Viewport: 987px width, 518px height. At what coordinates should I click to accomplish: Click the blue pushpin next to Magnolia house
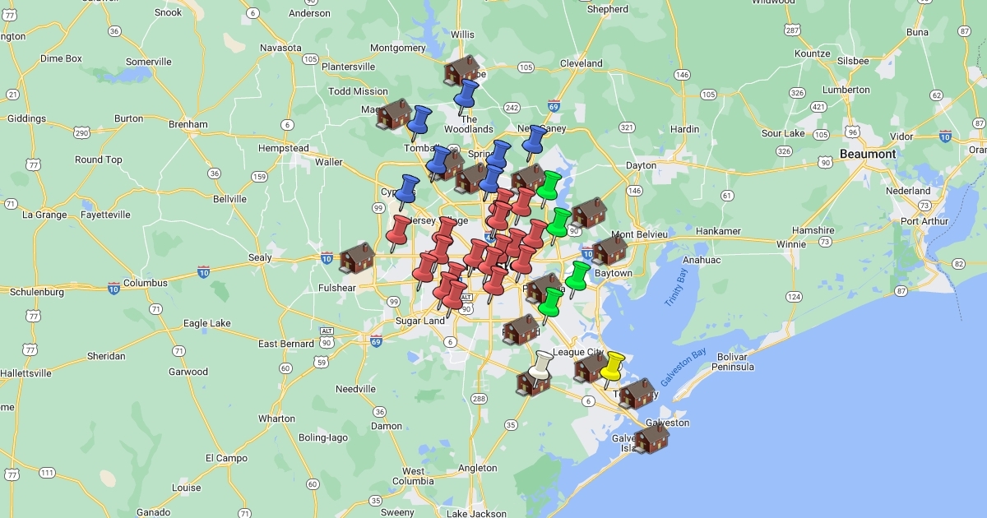(419, 123)
